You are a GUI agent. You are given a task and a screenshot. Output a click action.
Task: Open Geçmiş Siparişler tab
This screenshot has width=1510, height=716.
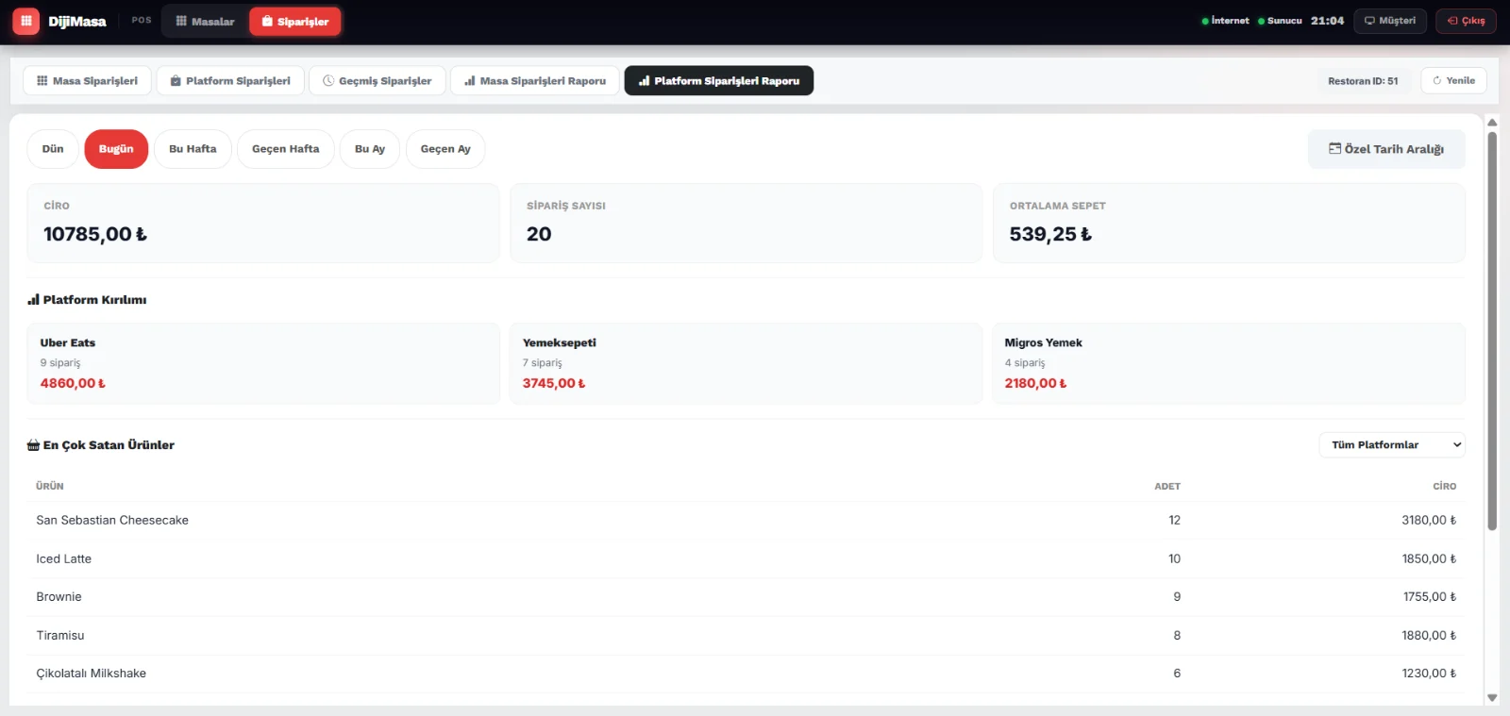[377, 81]
